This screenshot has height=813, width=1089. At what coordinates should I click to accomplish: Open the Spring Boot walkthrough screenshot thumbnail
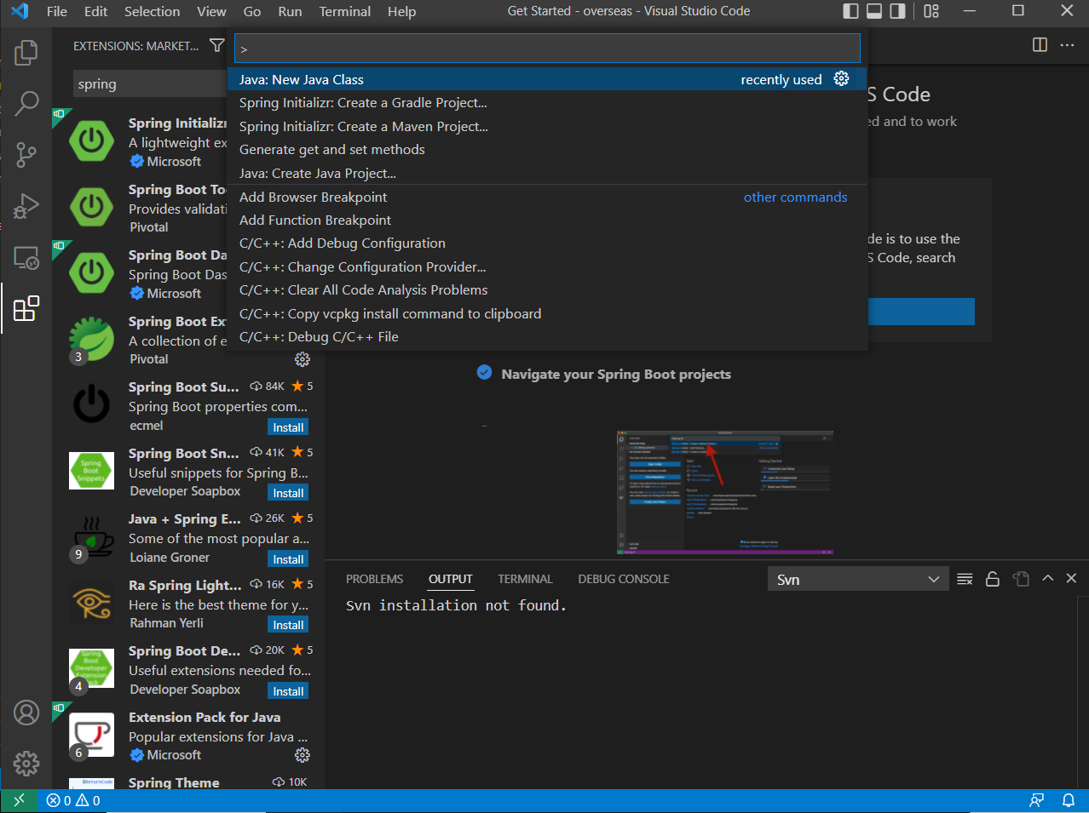click(x=724, y=493)
